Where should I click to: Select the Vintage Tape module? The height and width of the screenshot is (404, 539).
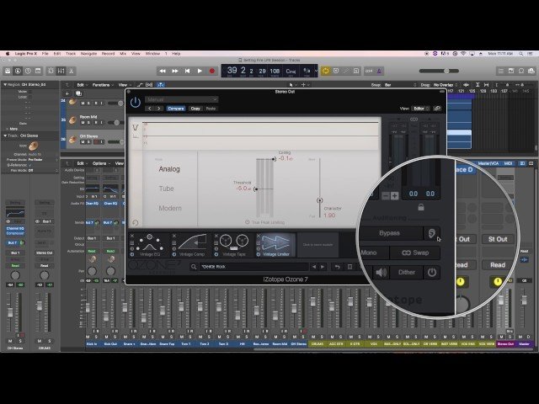click(x=234, y=245)
